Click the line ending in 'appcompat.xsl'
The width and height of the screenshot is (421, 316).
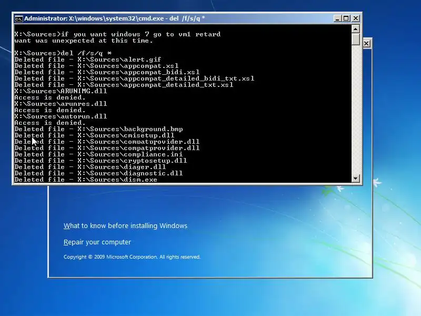96,66
